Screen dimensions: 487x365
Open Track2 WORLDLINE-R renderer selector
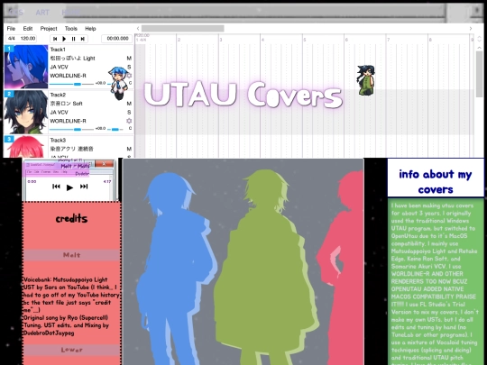(x=68, y=121)
